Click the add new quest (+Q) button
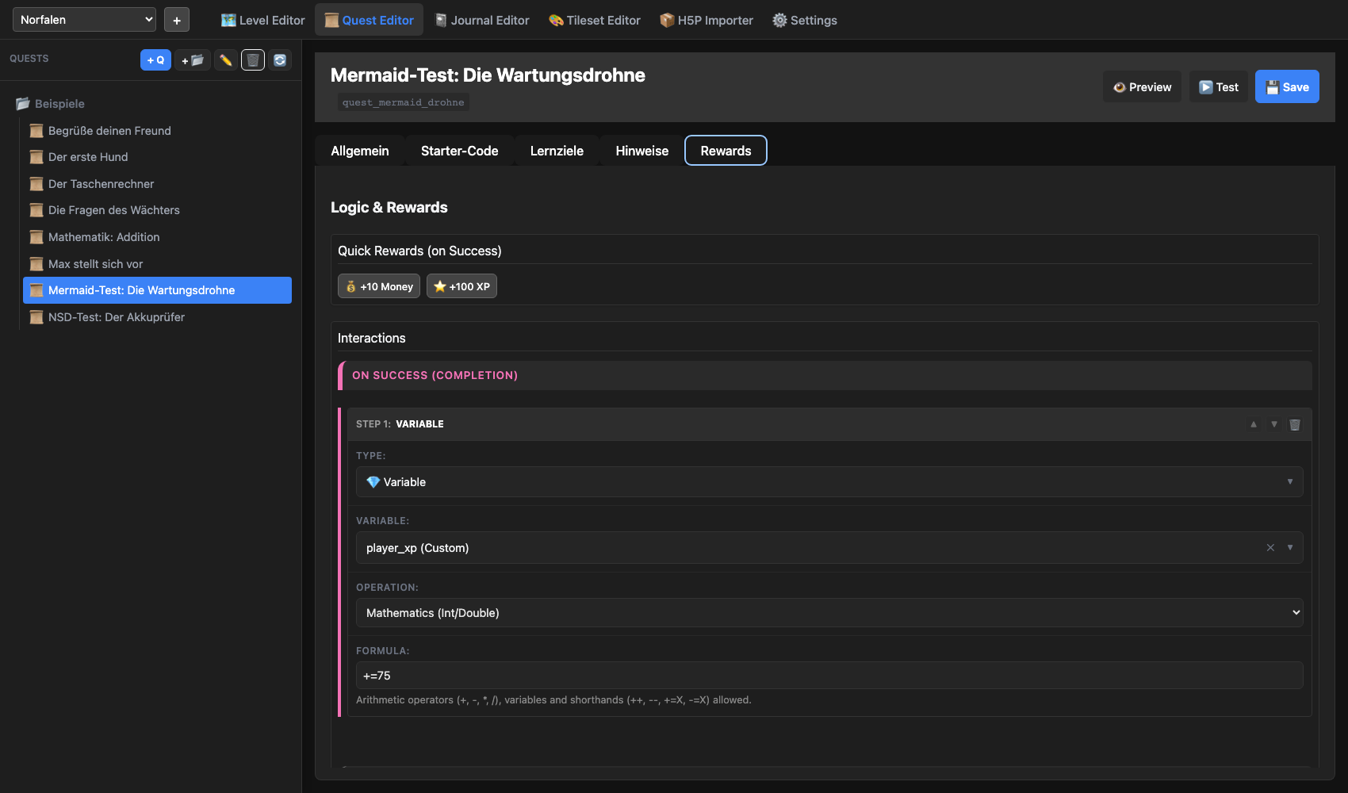Image resolution: width=1348 pixels, height=793 pixels. pos(155,60)
